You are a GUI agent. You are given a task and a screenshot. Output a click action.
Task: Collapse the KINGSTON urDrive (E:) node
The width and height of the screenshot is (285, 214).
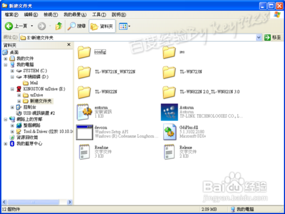12,89
